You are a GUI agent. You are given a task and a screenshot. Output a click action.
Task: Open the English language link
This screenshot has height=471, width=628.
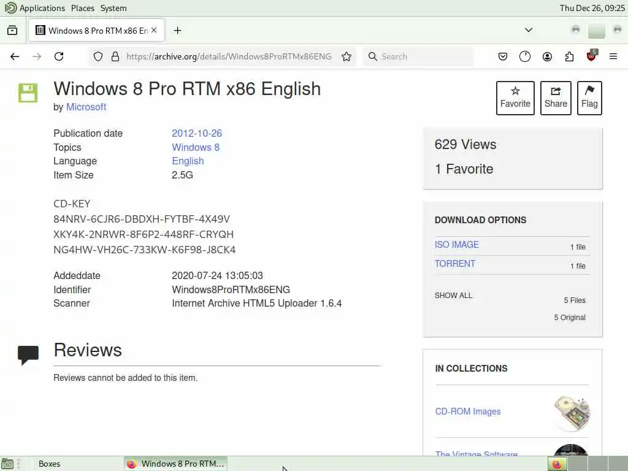coord(188,161)
